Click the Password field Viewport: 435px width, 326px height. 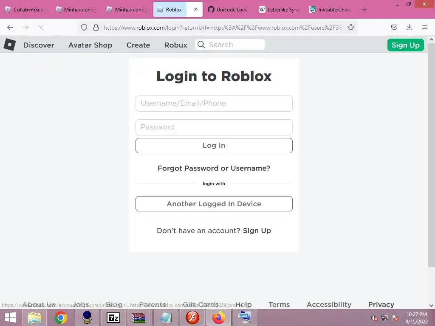pyautogui.click(x=214, y=127)
